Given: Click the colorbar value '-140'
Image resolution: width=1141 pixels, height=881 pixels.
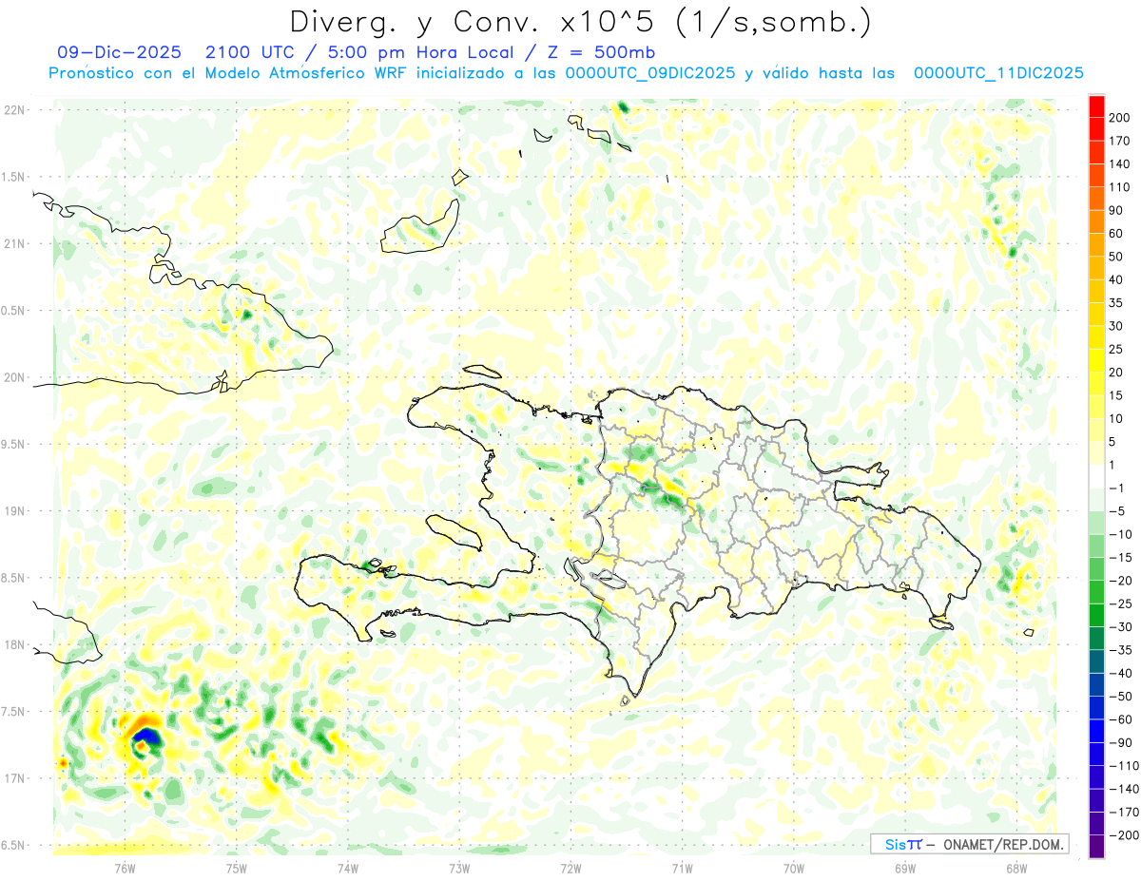Looking at the screenshot, I should (1124, 790).
